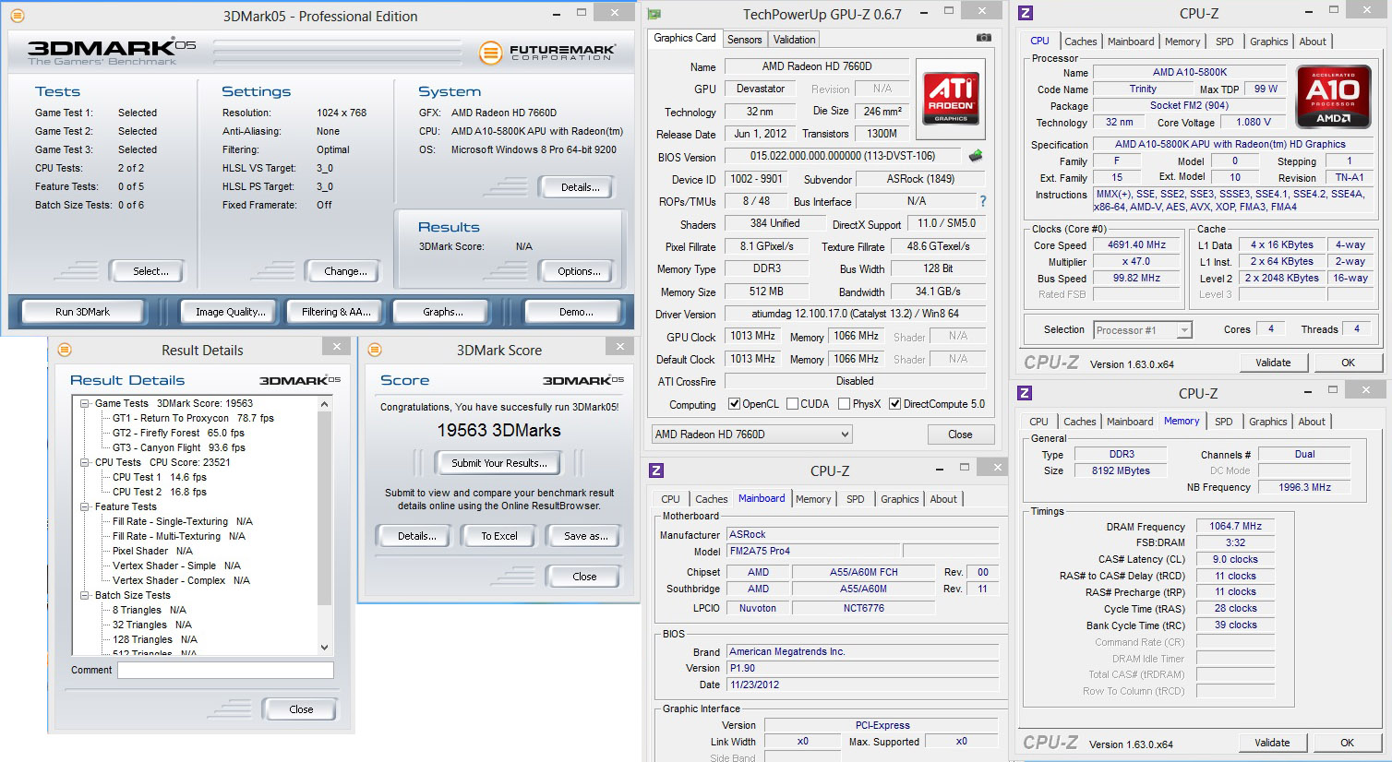Toggle the PhysX checkbox
1392x762 pixels.
tap(844, 403)
